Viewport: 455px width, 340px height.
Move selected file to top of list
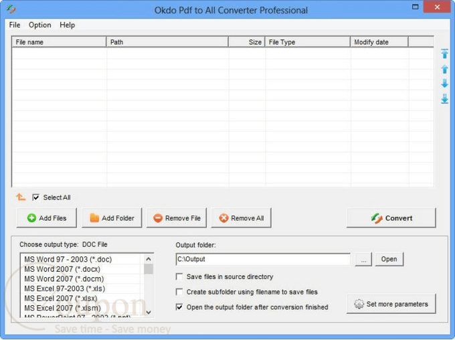tap(444, 54)
